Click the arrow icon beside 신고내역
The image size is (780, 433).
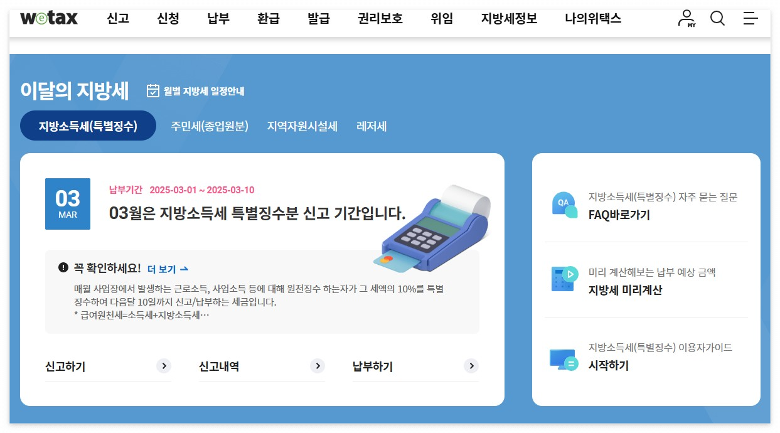tap(318, 366)
